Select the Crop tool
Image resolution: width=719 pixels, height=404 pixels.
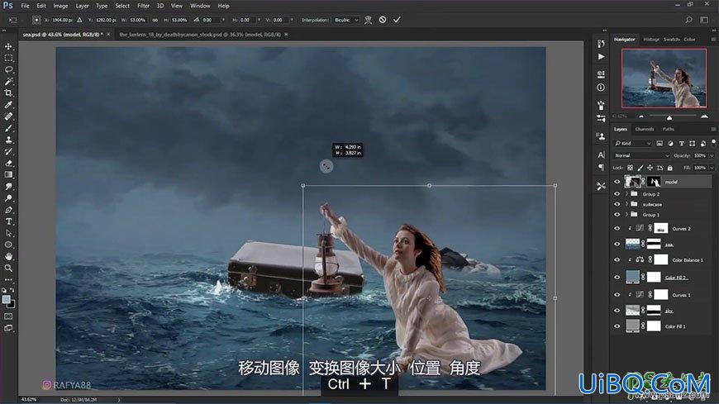point(8,93)
